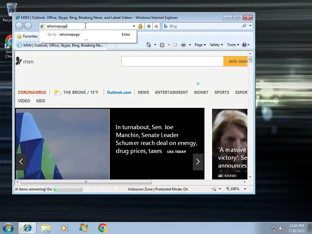Open Windows Media Player from taskbar
312x234 pixels.
65,228
